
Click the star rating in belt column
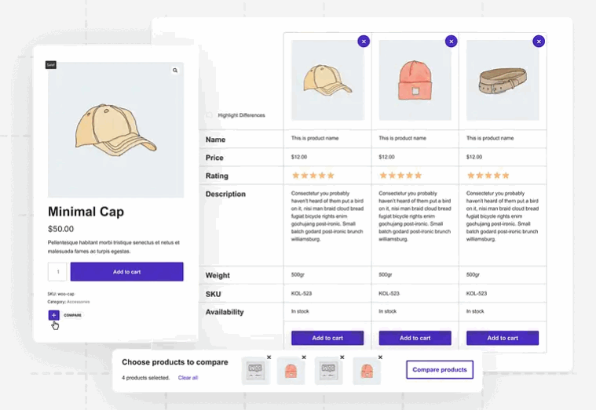488,176
